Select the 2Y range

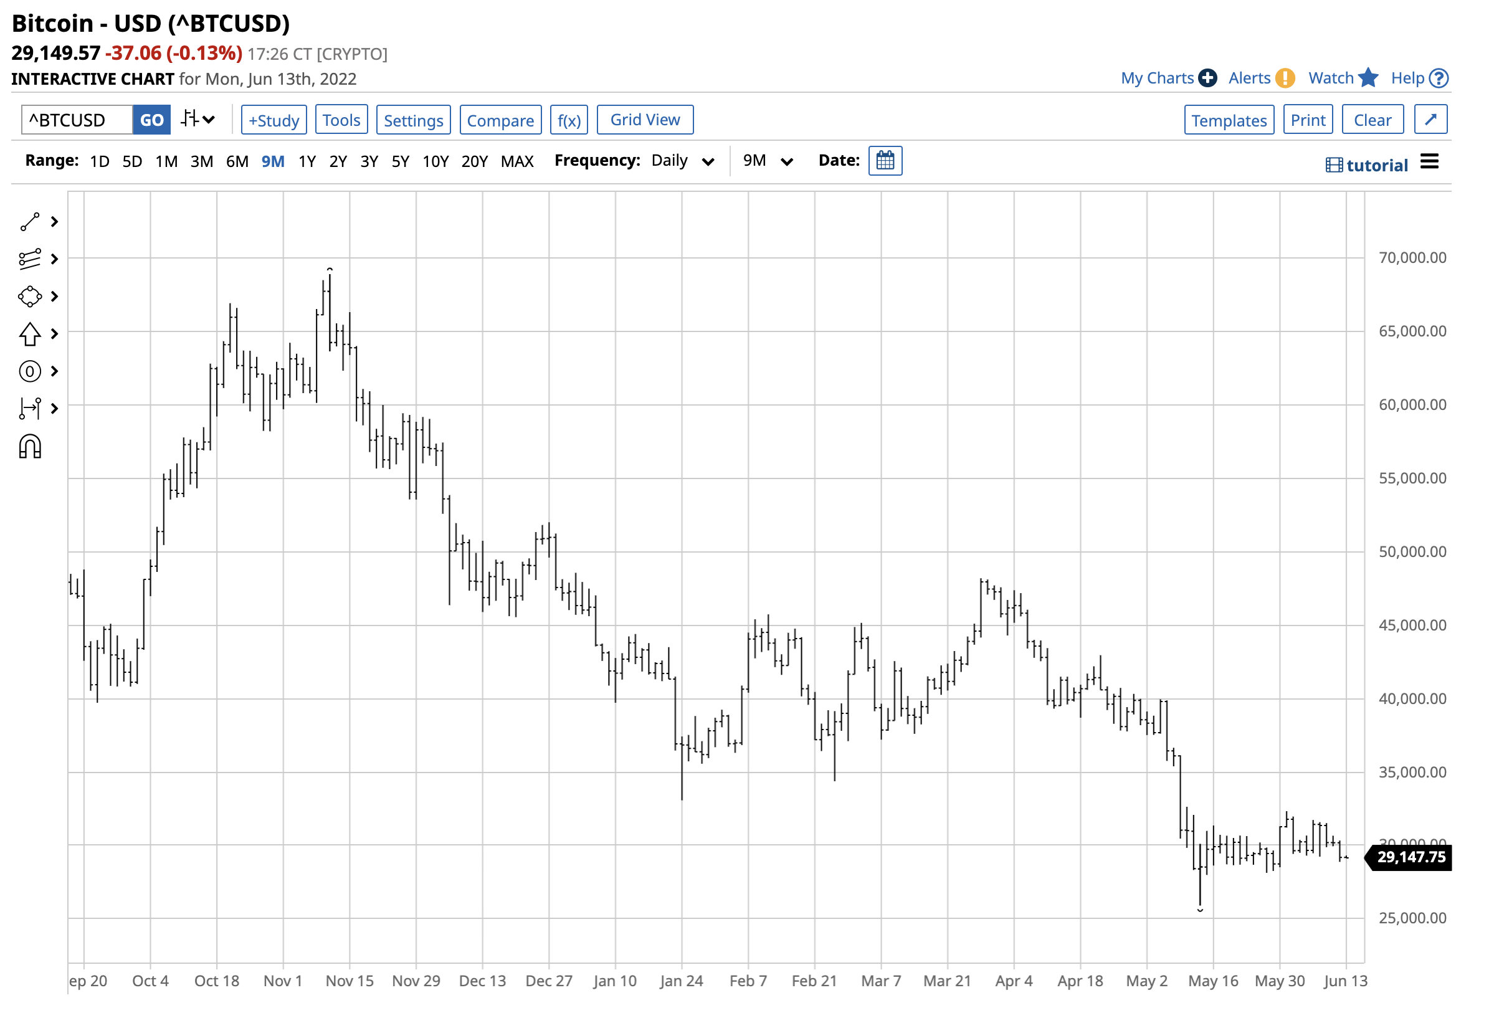338,161
